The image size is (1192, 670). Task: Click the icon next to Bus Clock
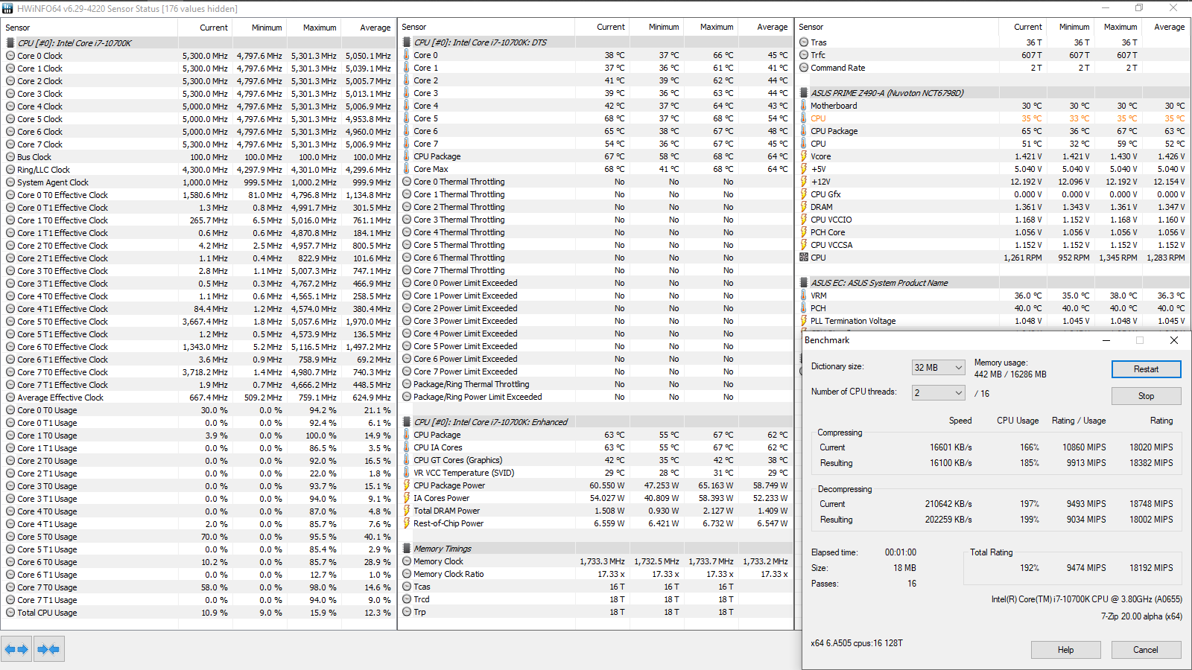click(x=10, y=157)
